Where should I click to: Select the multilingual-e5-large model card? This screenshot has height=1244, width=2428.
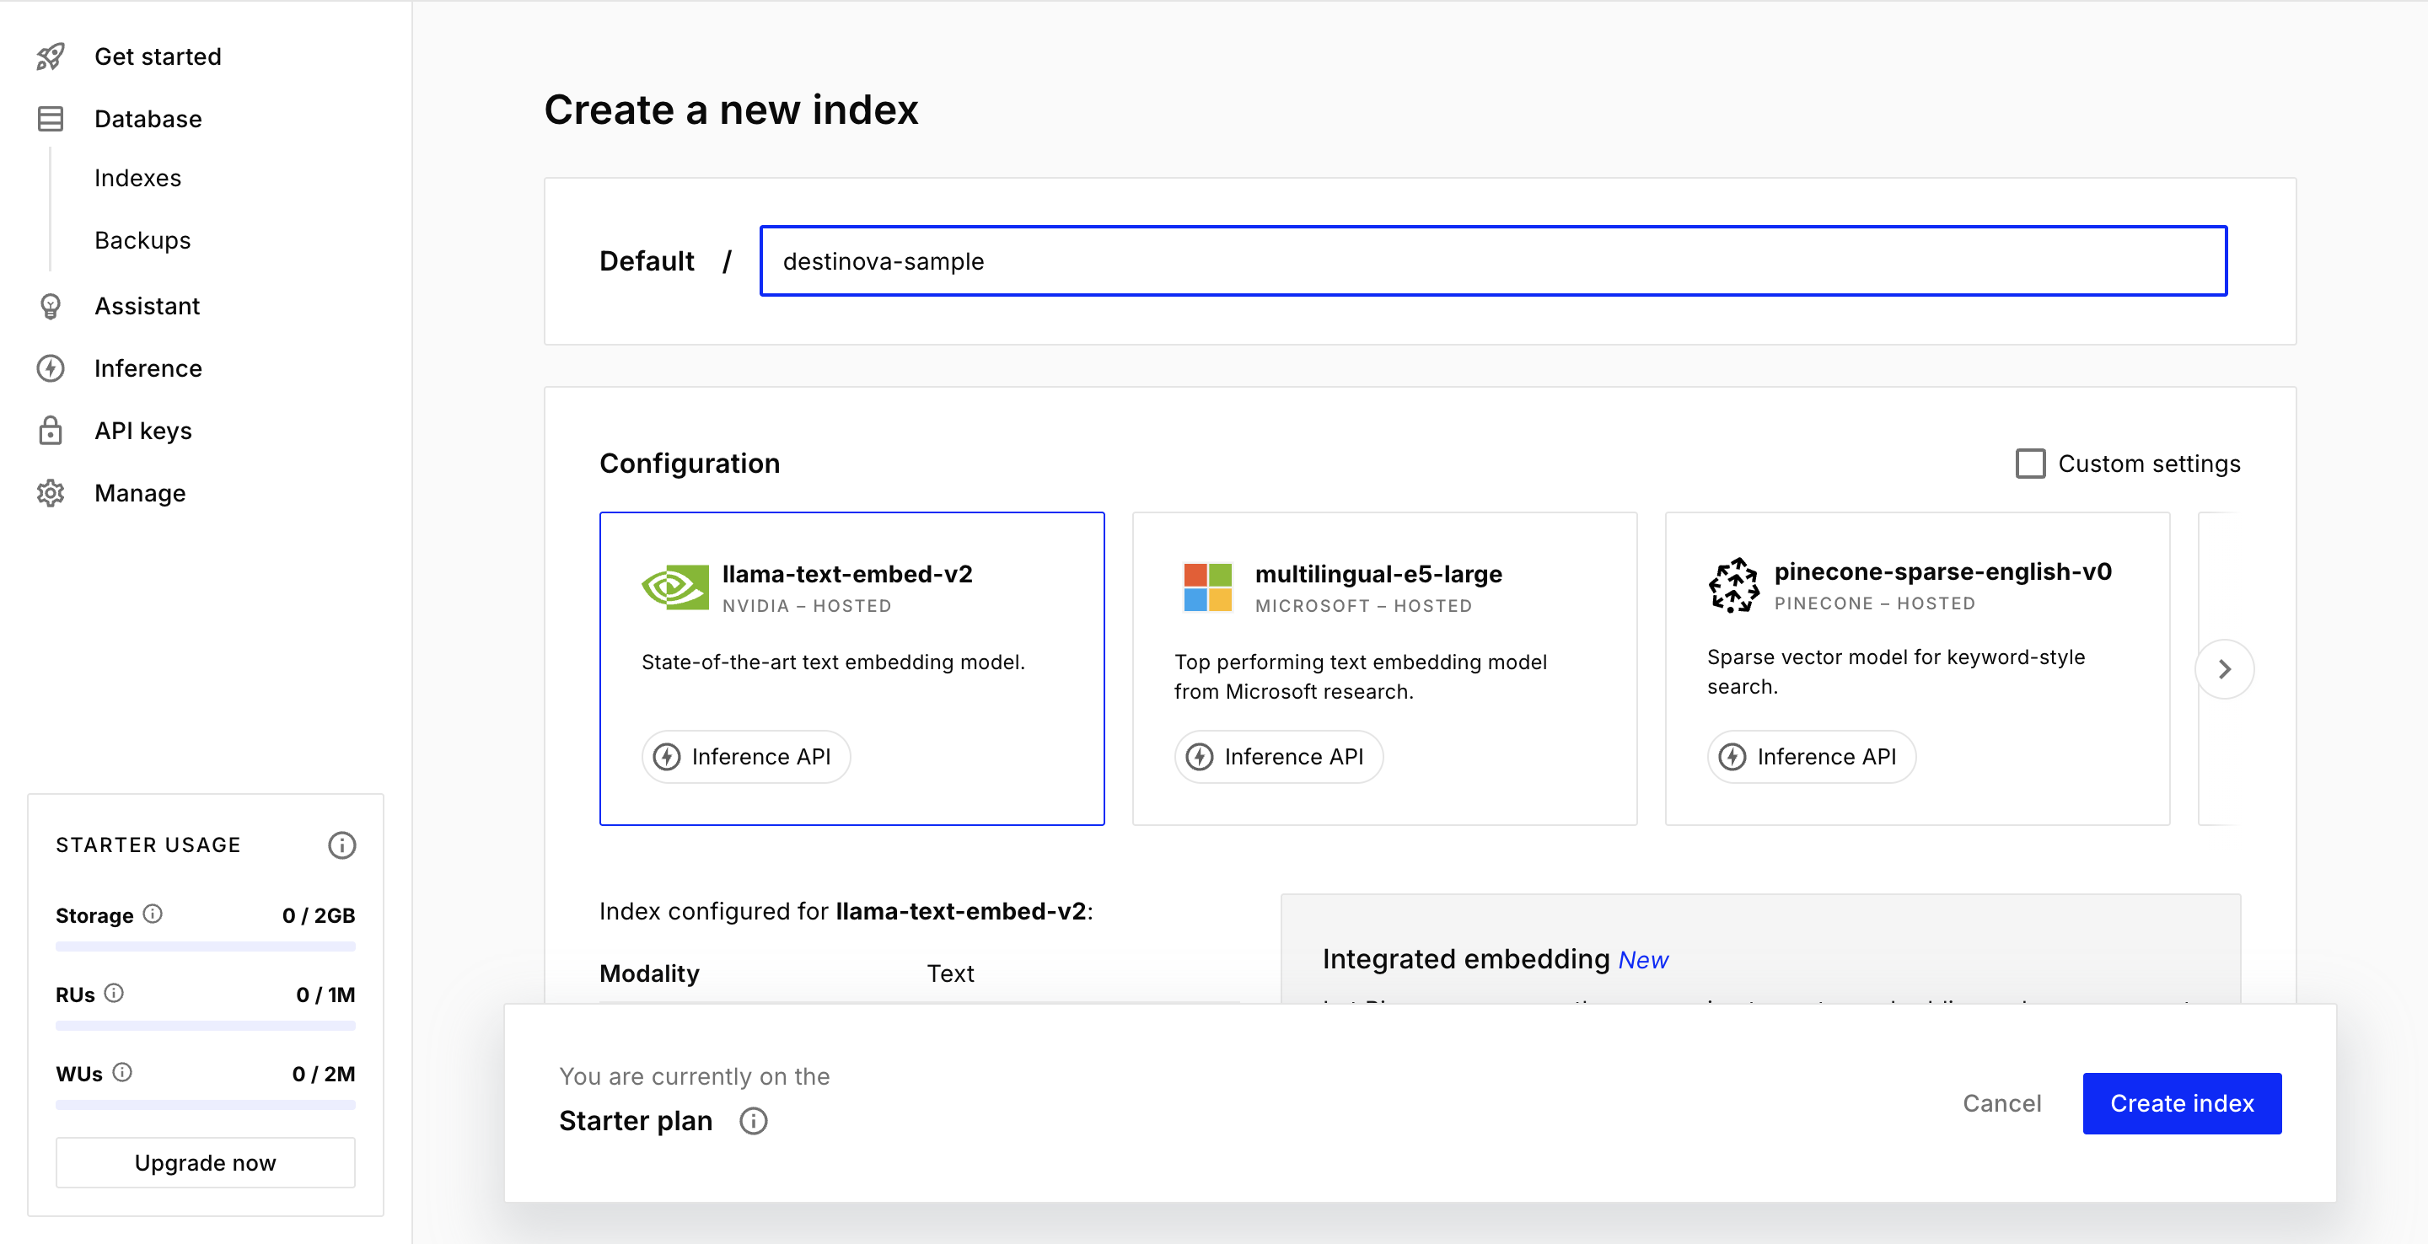coord(1384,669)
